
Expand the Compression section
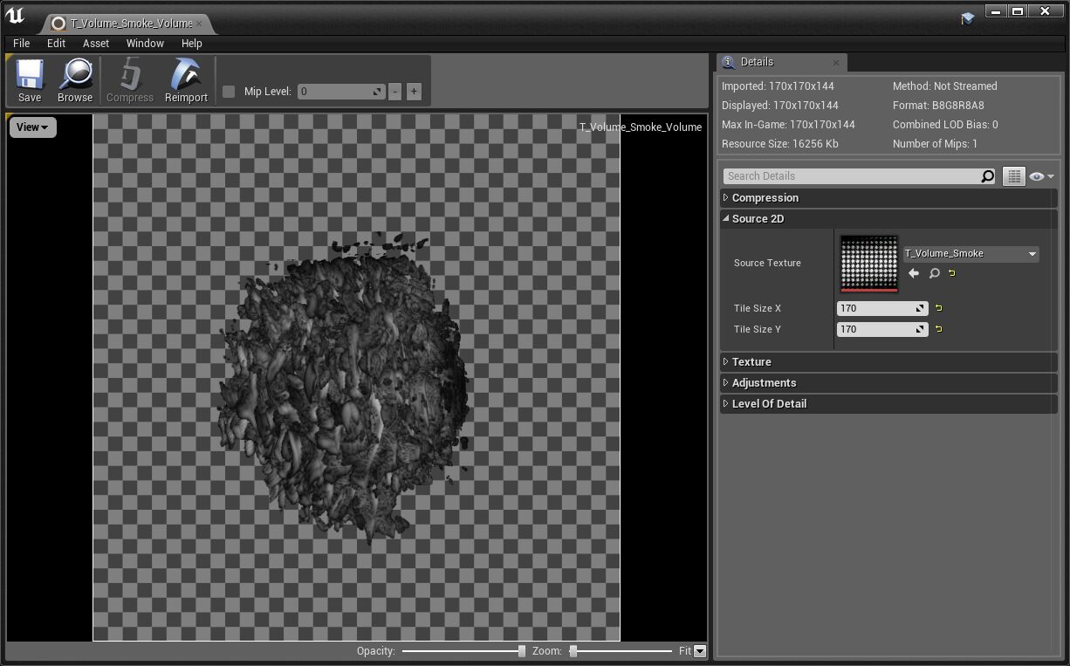pyautogui.click(x=765, y=198)
